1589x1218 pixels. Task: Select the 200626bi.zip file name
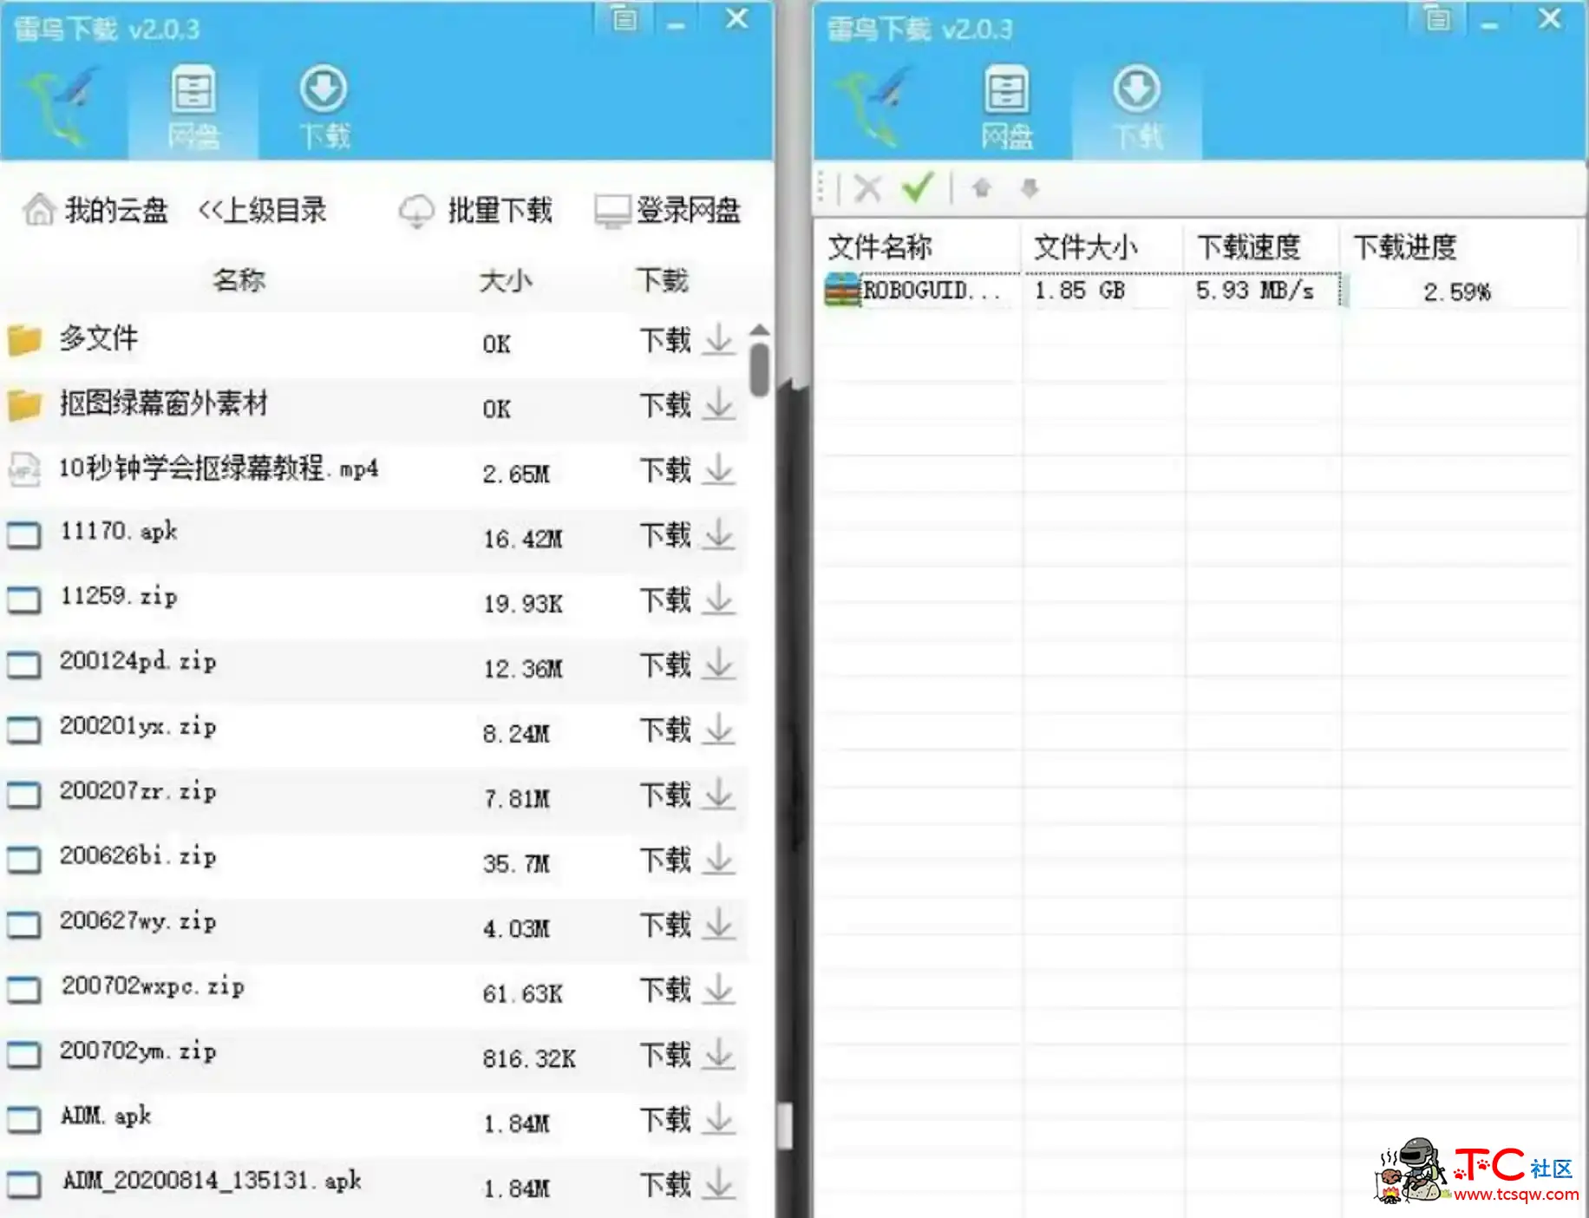137,856
